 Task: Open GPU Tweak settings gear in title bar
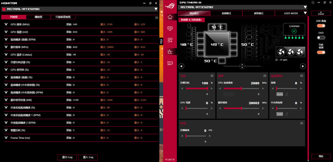point(313,3)
